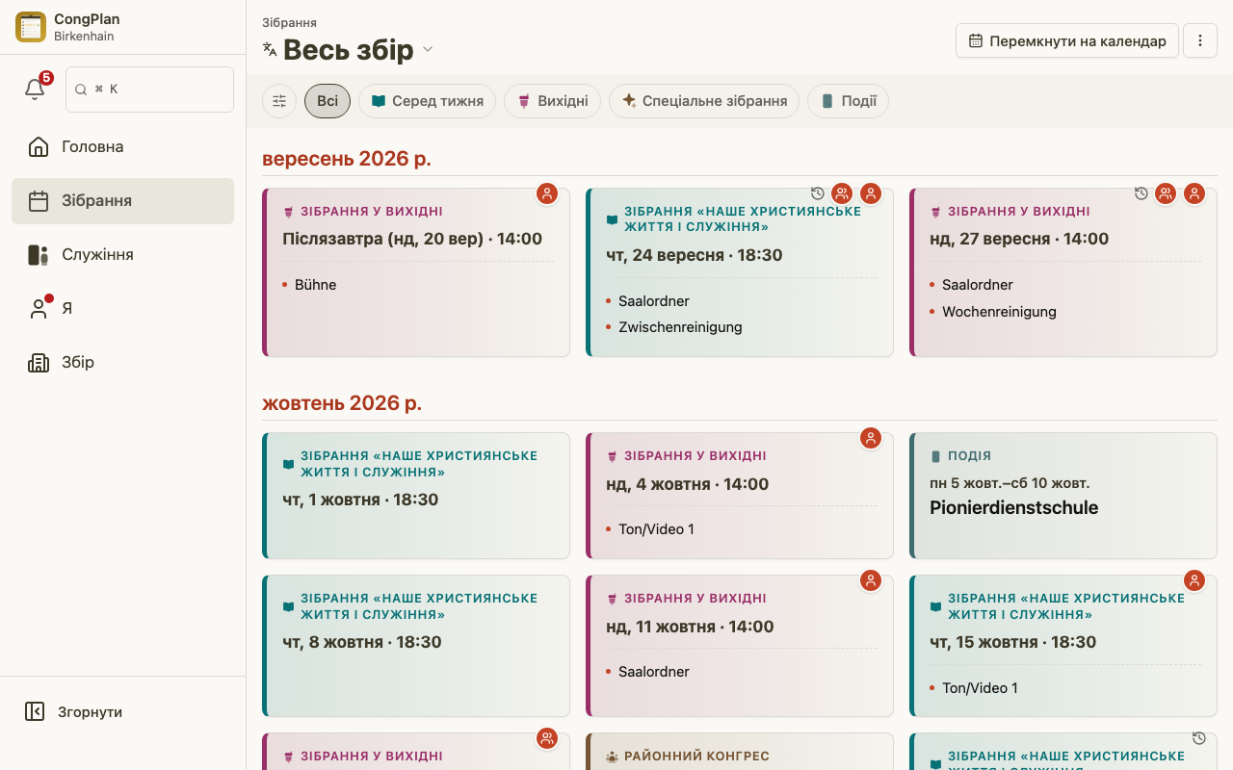Click the Wochenreinigung assignment
Viewport: 1233px width, 770px height.
pos(999,312)
